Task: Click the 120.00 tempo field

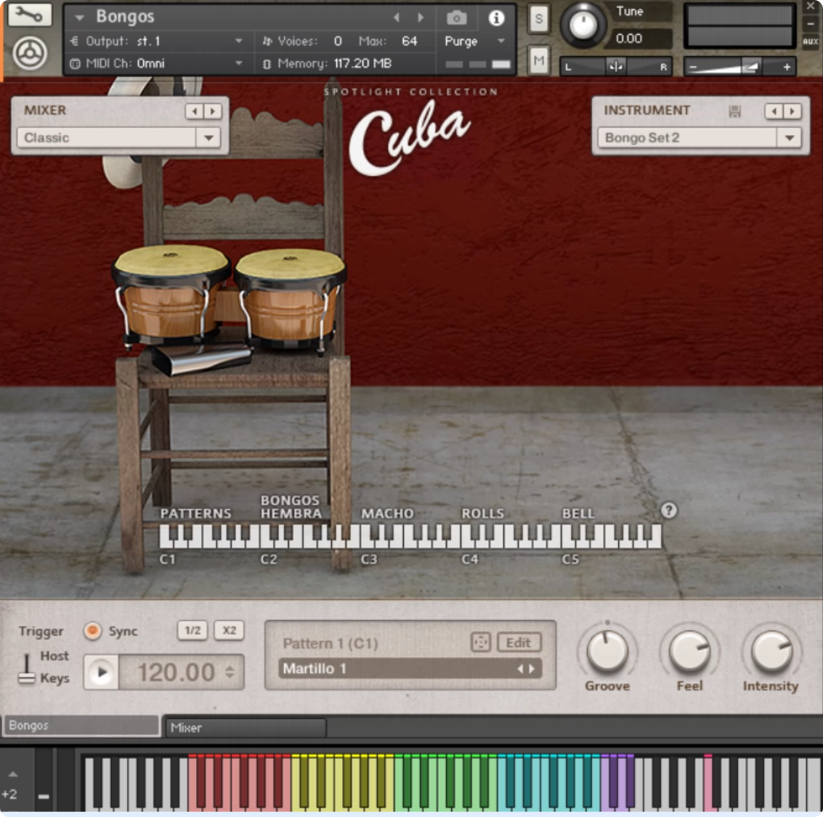Action: pyautogui.click(x=175, y=672)
